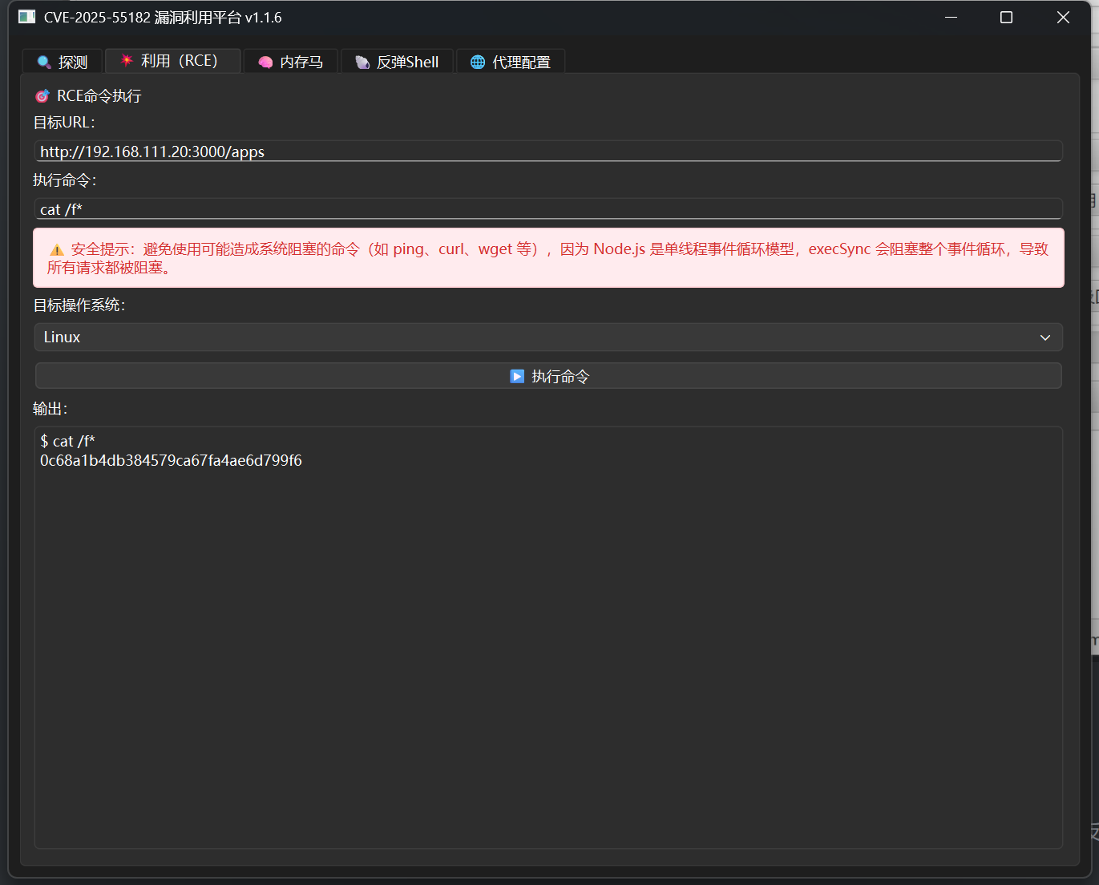Viewport: 1099px width, 885px height.
Task: Focus the 目标URL input field
Action: [x=548, y=152]
